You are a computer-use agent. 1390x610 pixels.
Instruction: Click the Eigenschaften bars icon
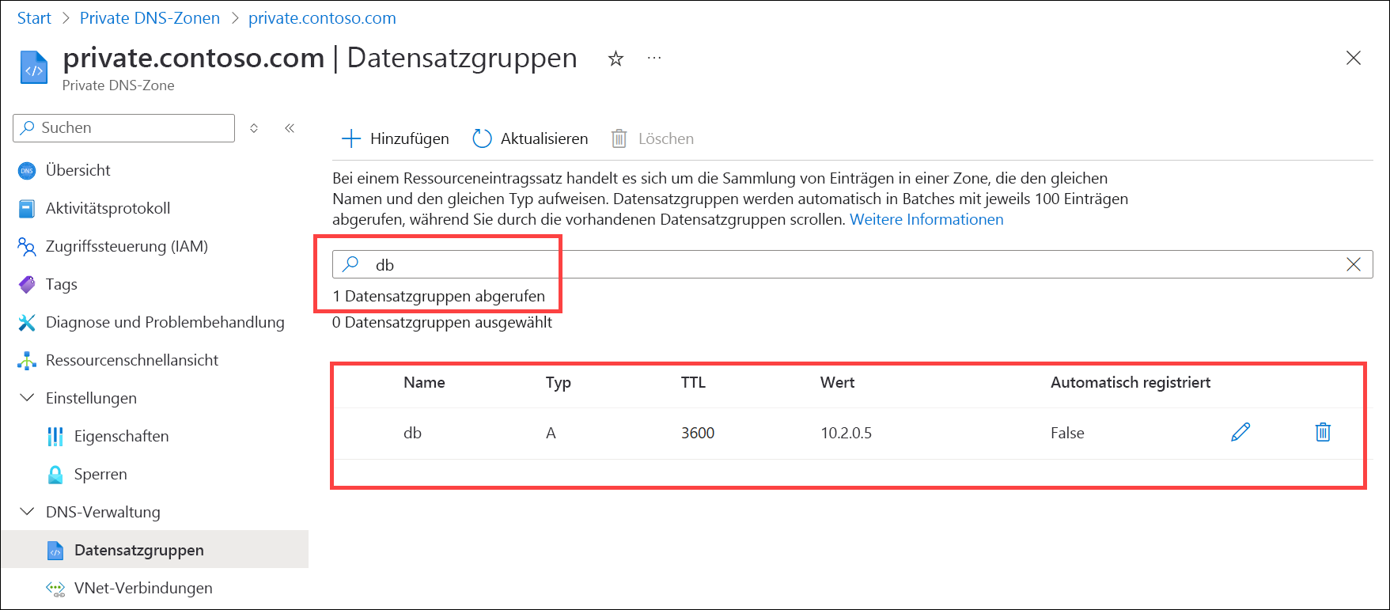[55, 436]
